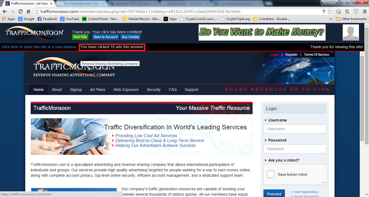
Task: Click the Register link in the site header
Action: click(291, 55)
